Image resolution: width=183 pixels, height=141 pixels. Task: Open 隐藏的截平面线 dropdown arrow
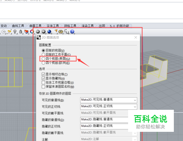tap(135, 133)
